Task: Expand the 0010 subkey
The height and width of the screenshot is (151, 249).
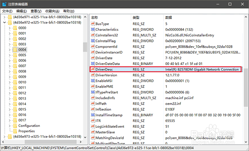Action: coord(10,83)
